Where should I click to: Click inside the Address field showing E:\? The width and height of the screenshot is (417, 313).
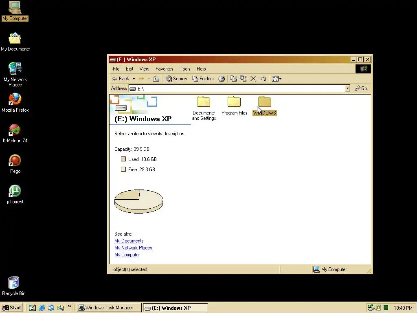(x=237, y=88)
